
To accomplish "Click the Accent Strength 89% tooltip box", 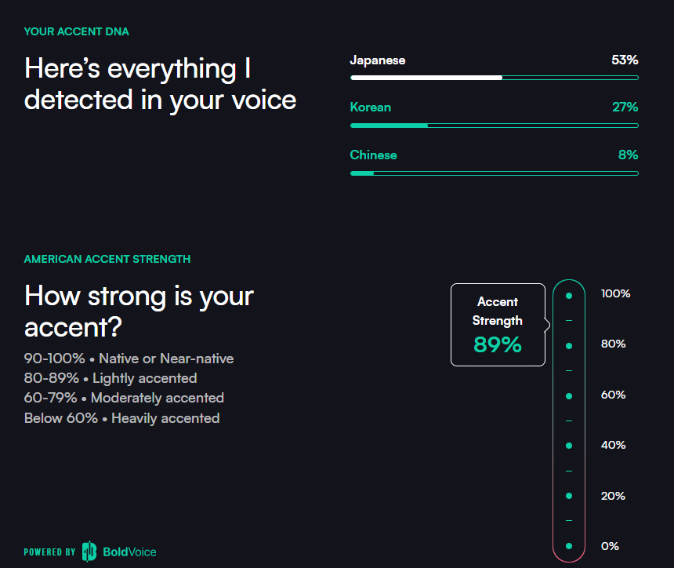I will [498, 325].
